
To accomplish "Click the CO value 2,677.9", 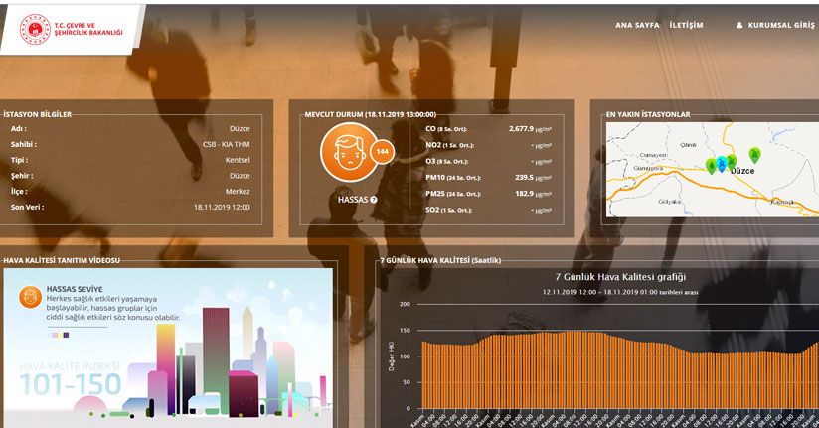I will (x=521, y=128).
